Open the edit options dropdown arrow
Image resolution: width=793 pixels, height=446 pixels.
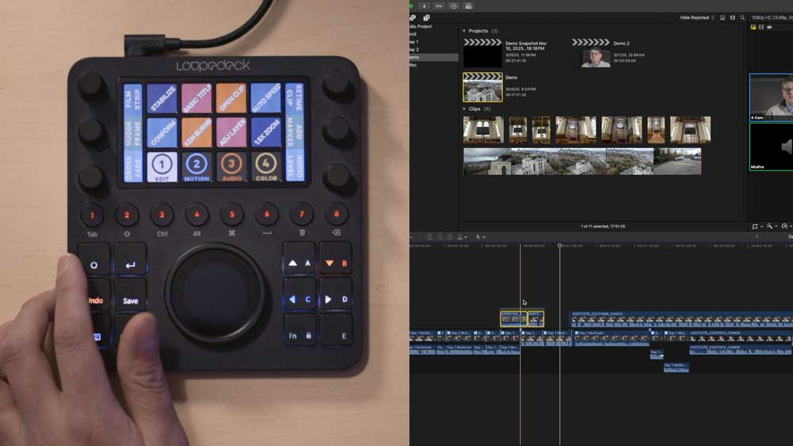pyautogui.click(x=465, y=237)
